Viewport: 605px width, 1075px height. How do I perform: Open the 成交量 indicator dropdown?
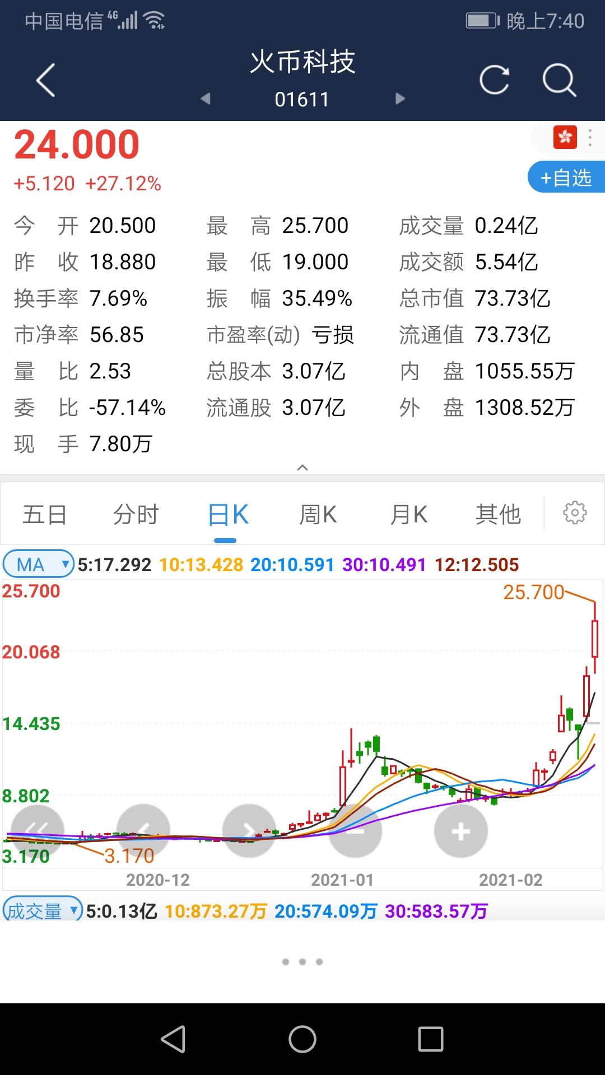pyautogui.click(x=43, y=910)
